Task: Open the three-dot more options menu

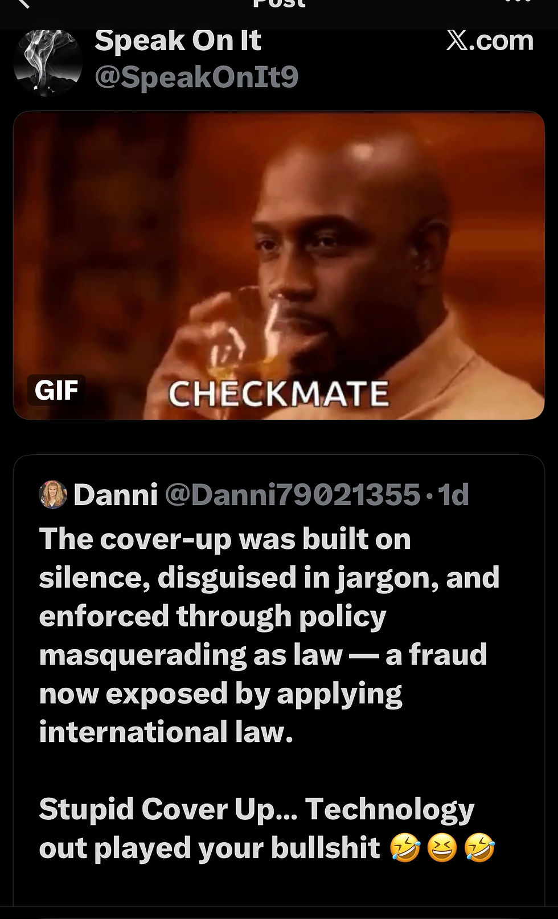Action: (x=518, y=2)
